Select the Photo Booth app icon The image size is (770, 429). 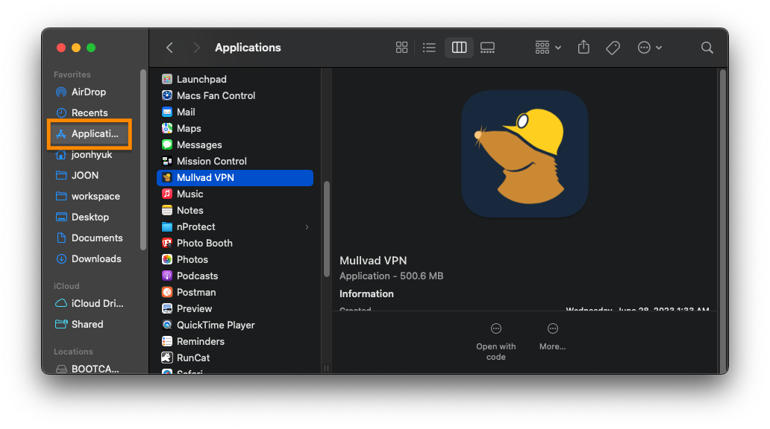click(168, 244)
